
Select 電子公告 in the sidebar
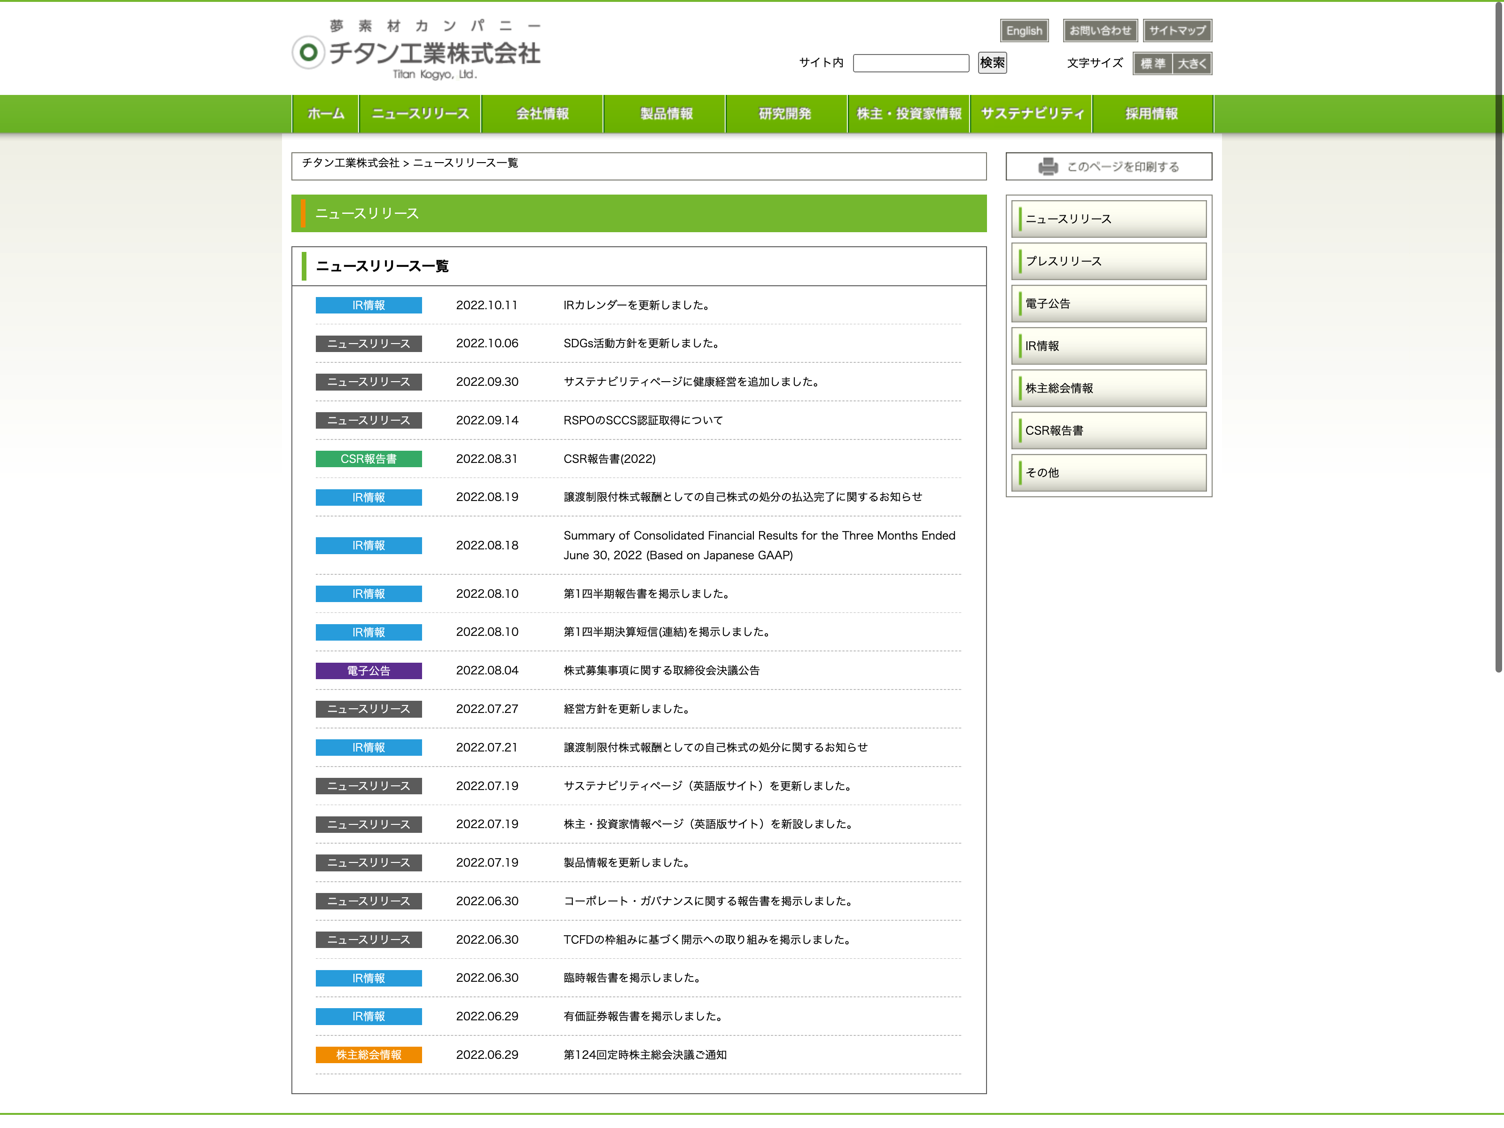point(1108,303)
